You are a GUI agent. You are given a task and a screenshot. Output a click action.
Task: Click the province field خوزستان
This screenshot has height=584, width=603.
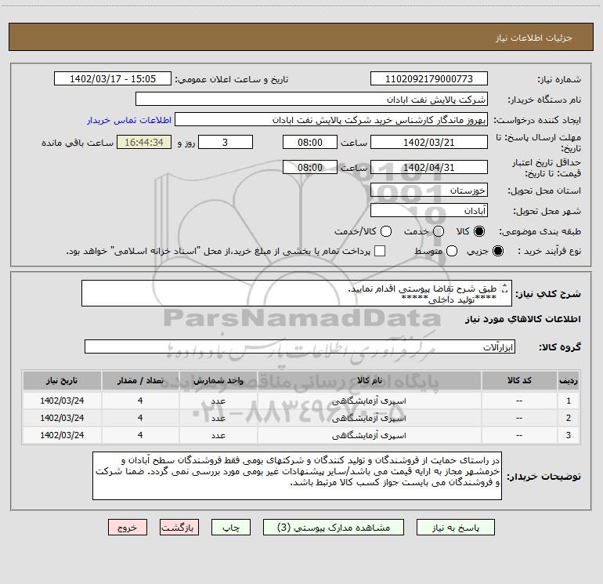point(429,190)
